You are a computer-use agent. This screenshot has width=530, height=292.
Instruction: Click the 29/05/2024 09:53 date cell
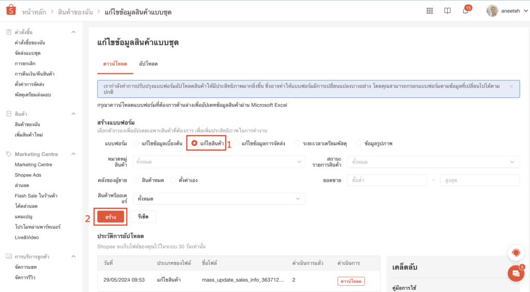point(124,280)
